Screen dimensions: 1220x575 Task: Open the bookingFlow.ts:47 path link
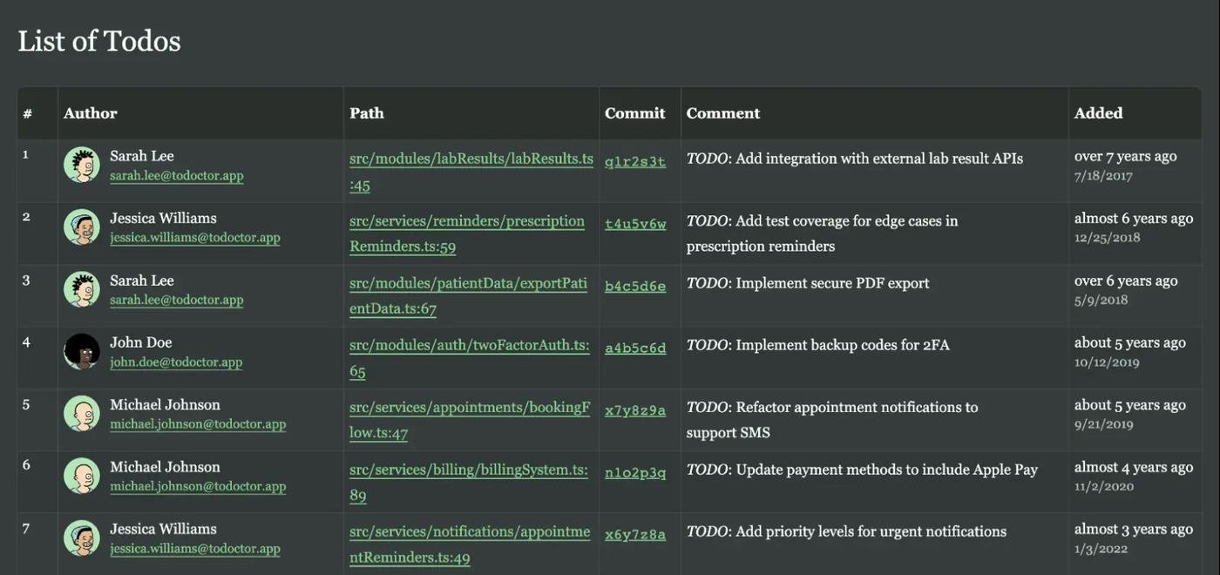pos(469,408)
